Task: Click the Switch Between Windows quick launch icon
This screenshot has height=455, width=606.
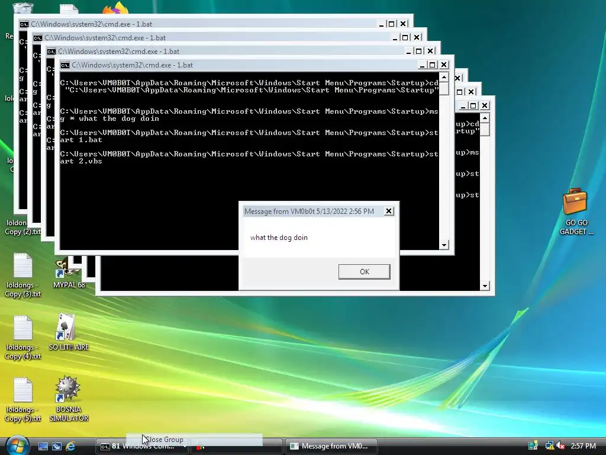Action: (57, 446)
